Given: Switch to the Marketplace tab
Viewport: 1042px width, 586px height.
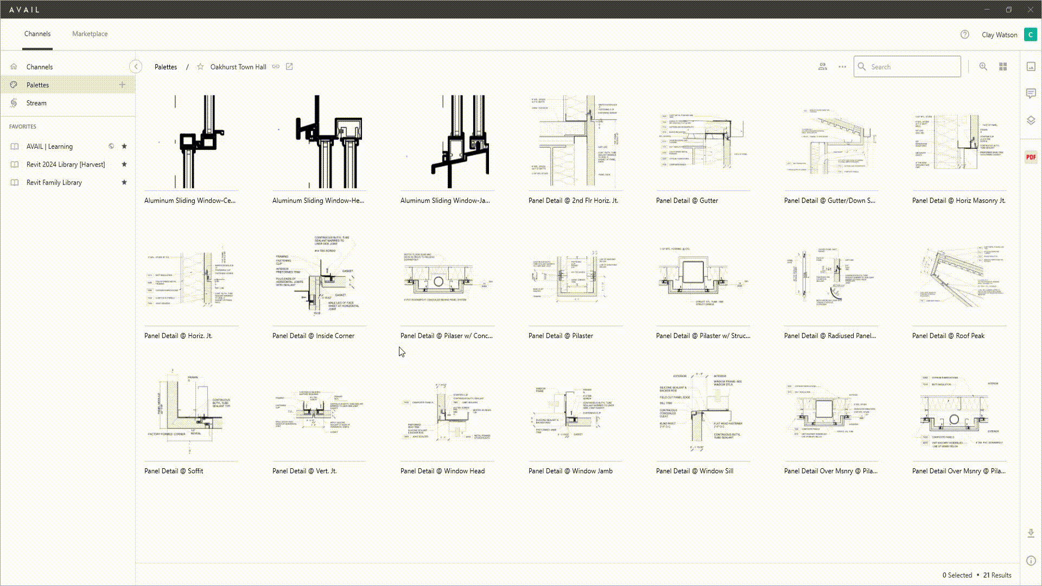Looking at the screenshot, I should [90, 34].
